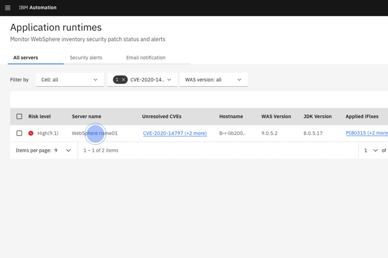
Task: Click the filter count badge showing 1
Action: pos(117,80)
